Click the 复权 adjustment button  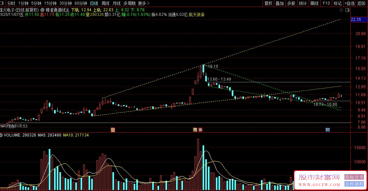point(268,4)
